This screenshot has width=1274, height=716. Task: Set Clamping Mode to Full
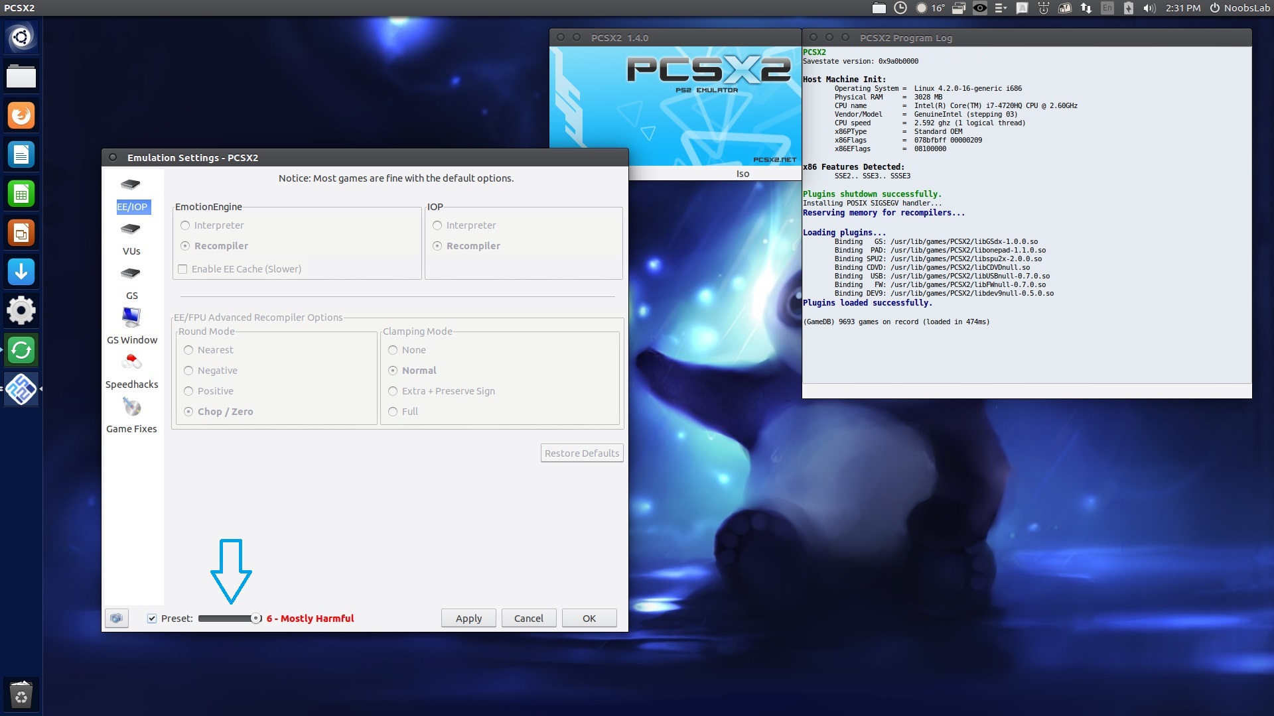(x=403, y=412)
